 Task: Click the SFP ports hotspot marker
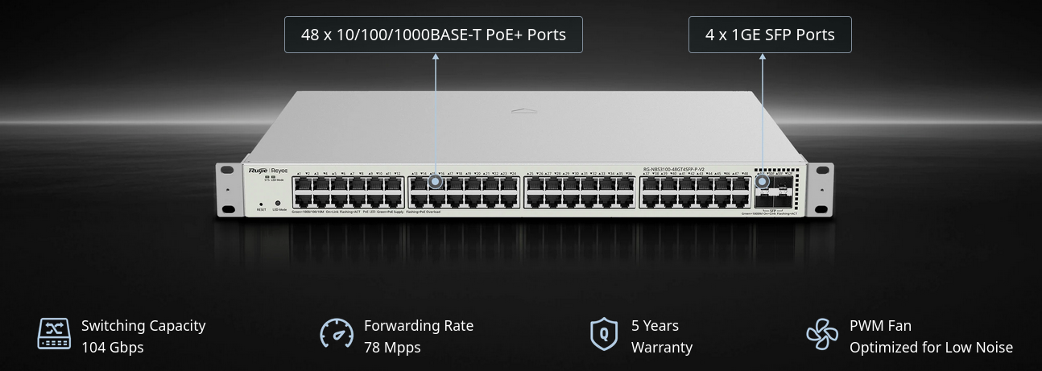(763, 181)
